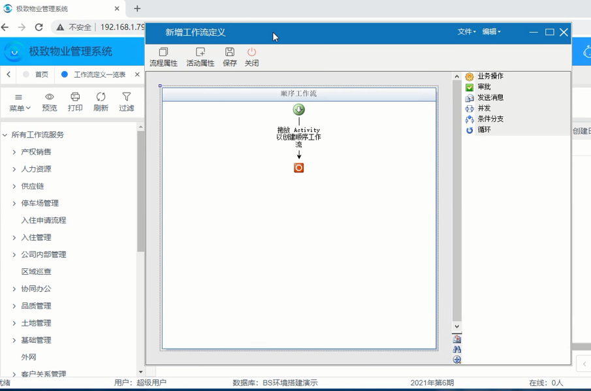Select the 审批 approval activity

(x=484, y=87)
